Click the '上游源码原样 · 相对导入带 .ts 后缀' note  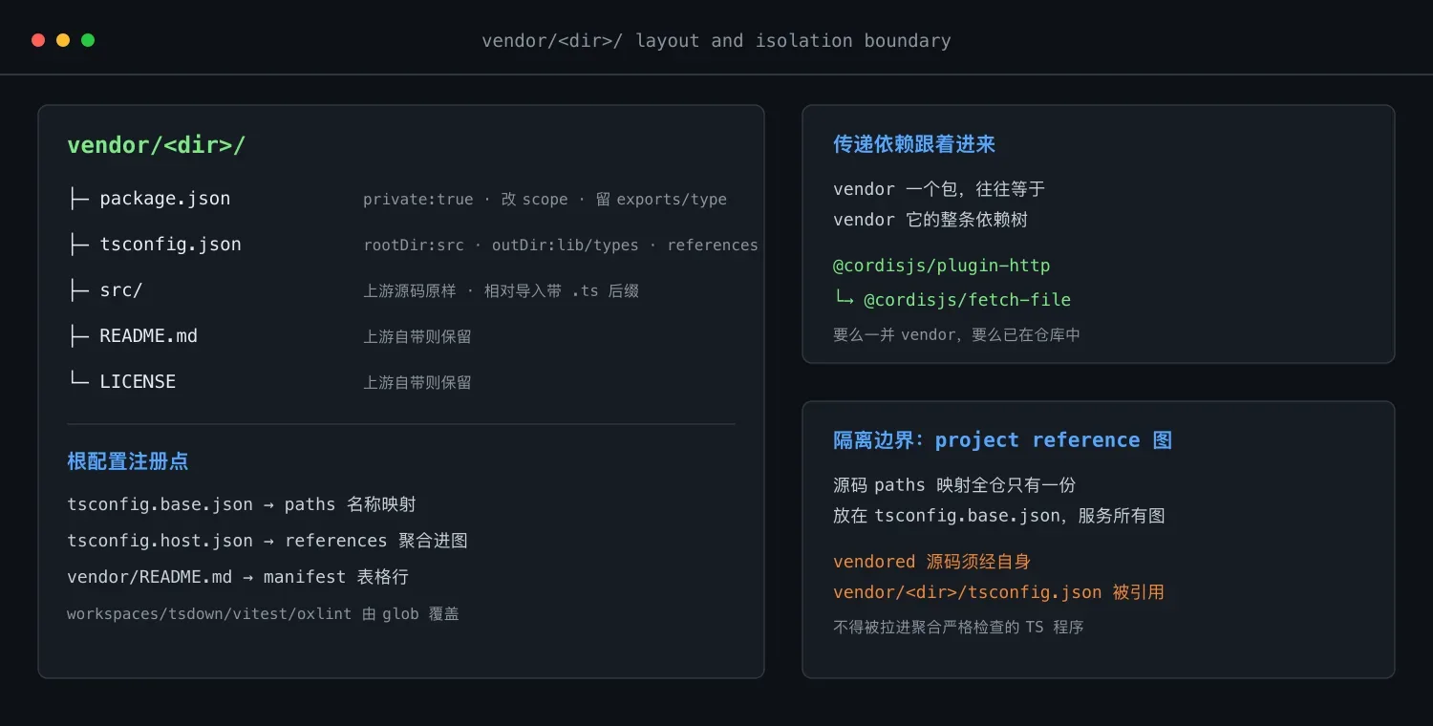coord(501,291)
